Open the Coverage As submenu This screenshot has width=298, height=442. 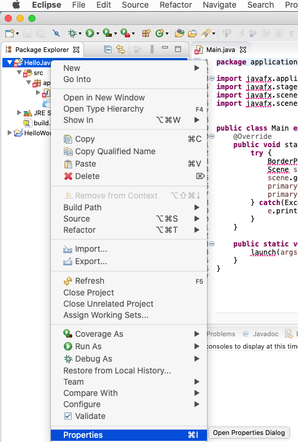point(128,334)
